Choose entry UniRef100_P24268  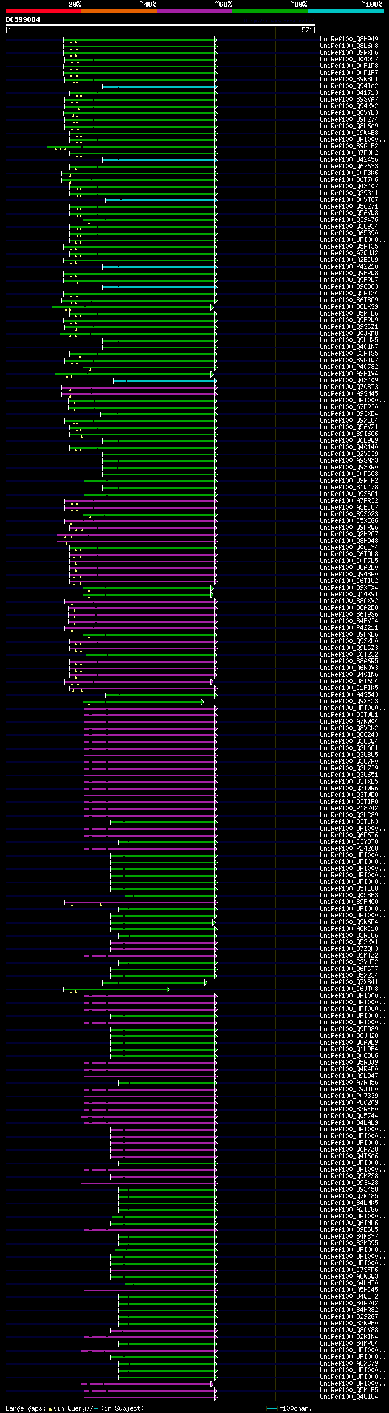point(349,849)
